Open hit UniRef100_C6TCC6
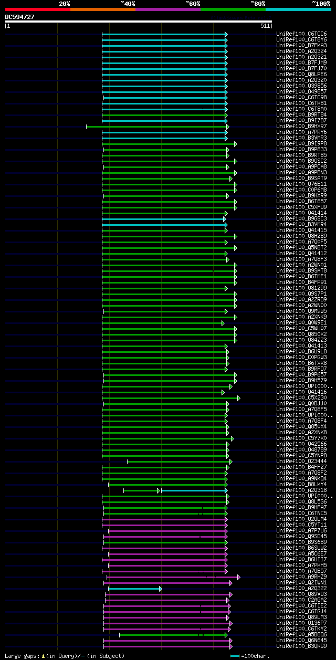The width and height of the screenshot is (336, 660). tap(301, 34)
